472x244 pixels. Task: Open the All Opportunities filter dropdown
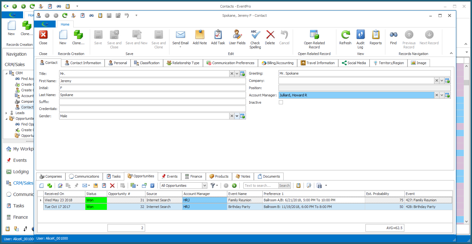pyautogui.click(x=205, y=186)
